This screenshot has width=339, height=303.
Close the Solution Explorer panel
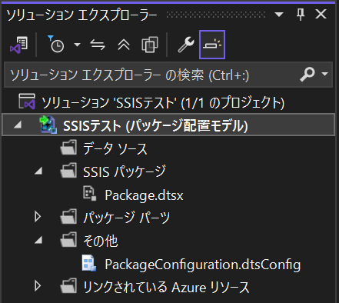pos(321,15)
